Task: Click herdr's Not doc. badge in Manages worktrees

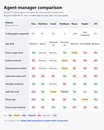Action: click(x=53, y=84)
